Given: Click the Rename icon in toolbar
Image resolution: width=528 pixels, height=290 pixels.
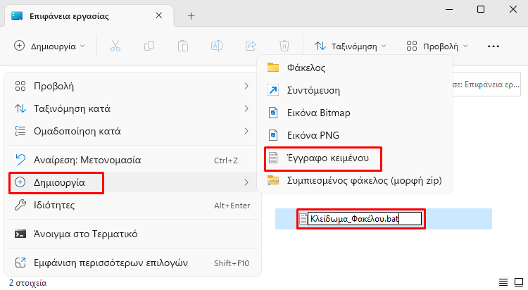Looking at the screenshot, I should point(217,46).
